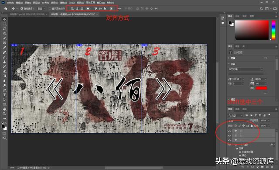
Task: Select the Lasso tool
Action: coord(4,29)
